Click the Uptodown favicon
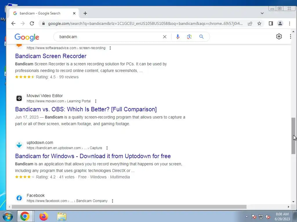 [x=19, y=145]
